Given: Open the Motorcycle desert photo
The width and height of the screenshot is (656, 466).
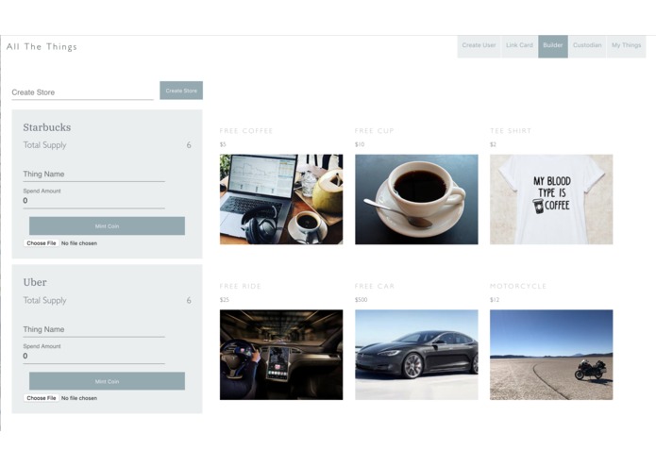Looking at the screenshot, I should 551,355.
